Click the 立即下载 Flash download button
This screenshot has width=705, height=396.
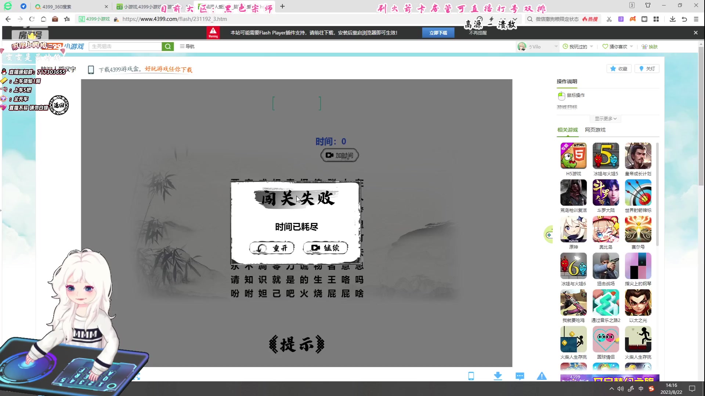pyautogui.click(x=438, y=33)
